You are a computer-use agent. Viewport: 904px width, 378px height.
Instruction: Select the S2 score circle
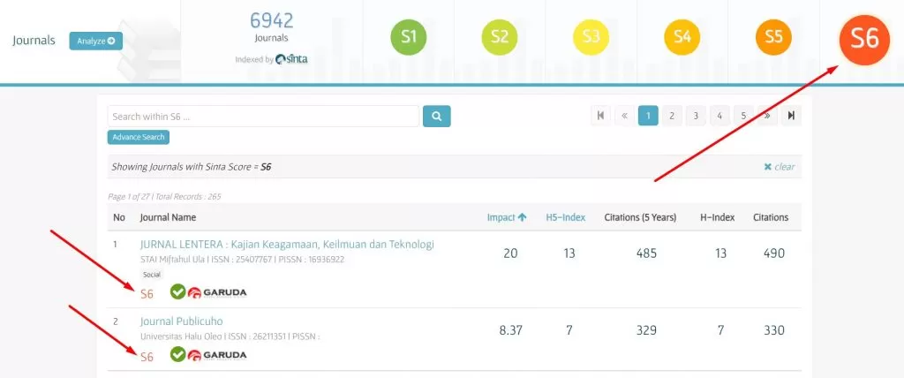click(x=500, y=37)
